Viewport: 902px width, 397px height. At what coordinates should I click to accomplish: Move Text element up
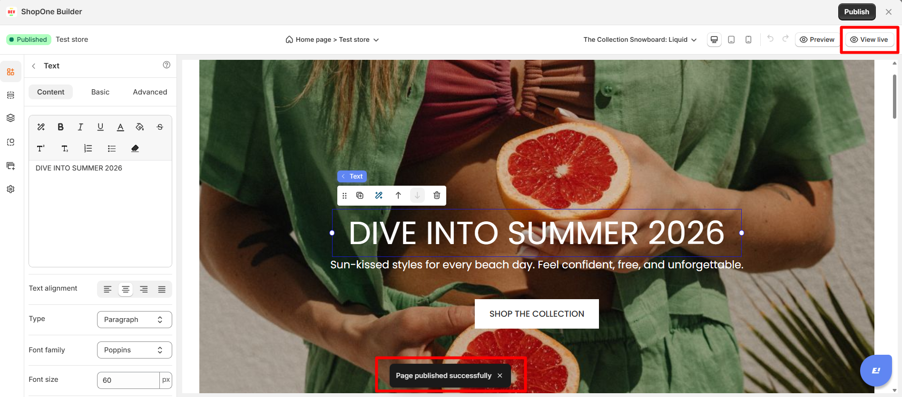point(398,195)
